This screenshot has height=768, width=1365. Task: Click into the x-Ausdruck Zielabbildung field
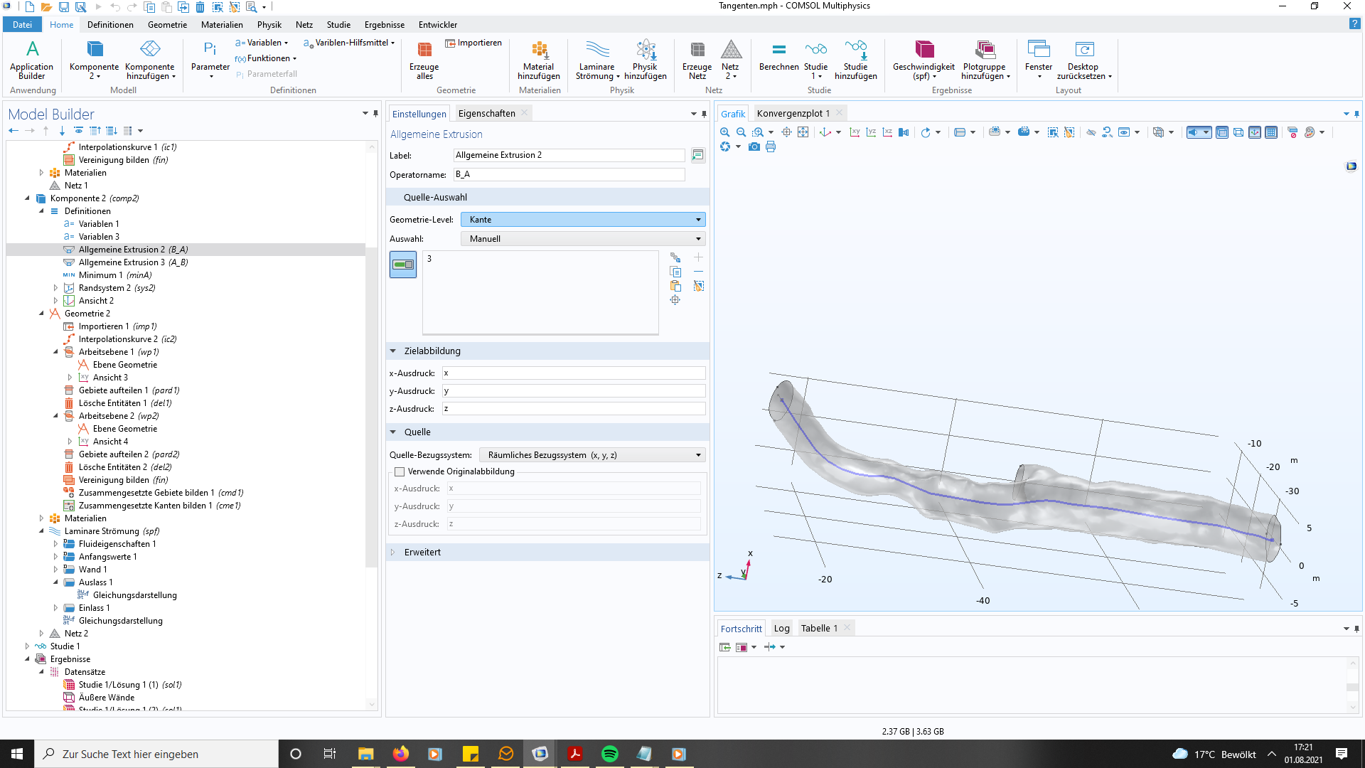click(573, 373)
